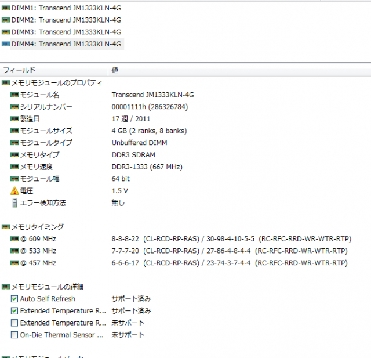
Task: Click the icon beside メモリタイミング heading
Action: 6,227
